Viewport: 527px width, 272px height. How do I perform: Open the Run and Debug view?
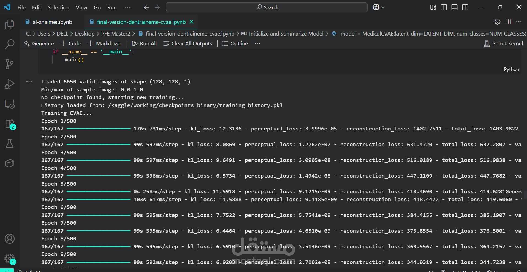coord(10,84)
